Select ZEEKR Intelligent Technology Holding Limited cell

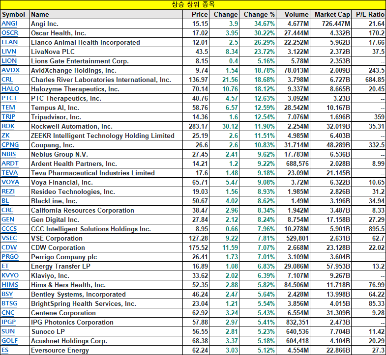(x=106, y=136)
